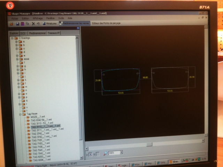Collapse the Tag Heuer folder
The width and height of the screenshot is (223, 167).
pyautogui.click(x=20, y=114)
